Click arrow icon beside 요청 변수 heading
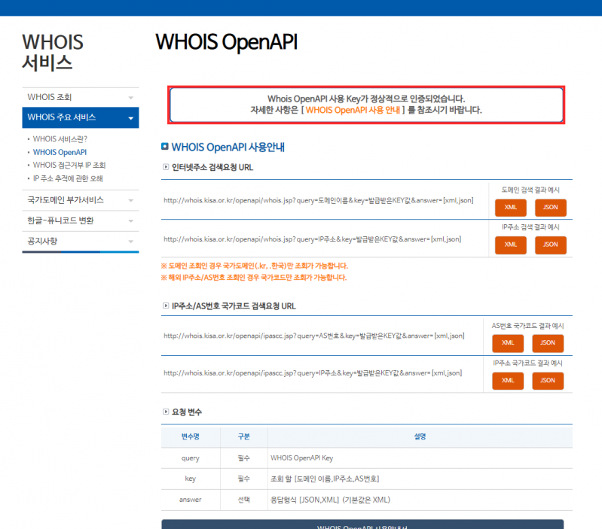Screen dimensions: 602x529 (x=166, y=412)
